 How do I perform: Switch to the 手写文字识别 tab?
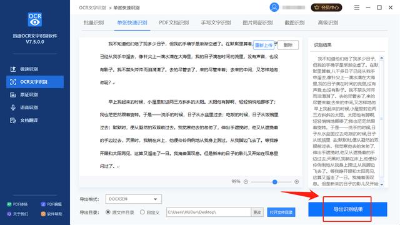coord(216,22)
